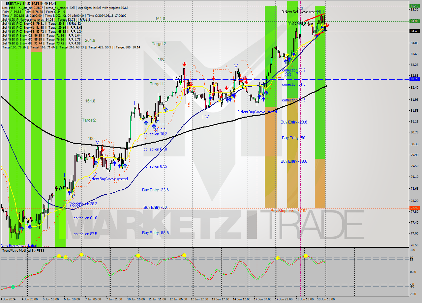Click the '18 Jun 18:00' time axis label
The image size is (422, 303).
point(305,299)
